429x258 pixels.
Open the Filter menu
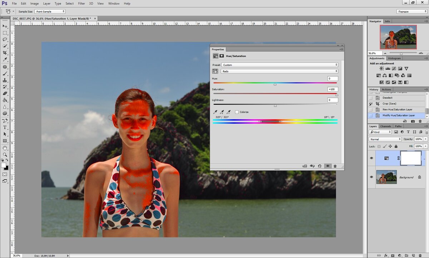click(x=82, y=4)
